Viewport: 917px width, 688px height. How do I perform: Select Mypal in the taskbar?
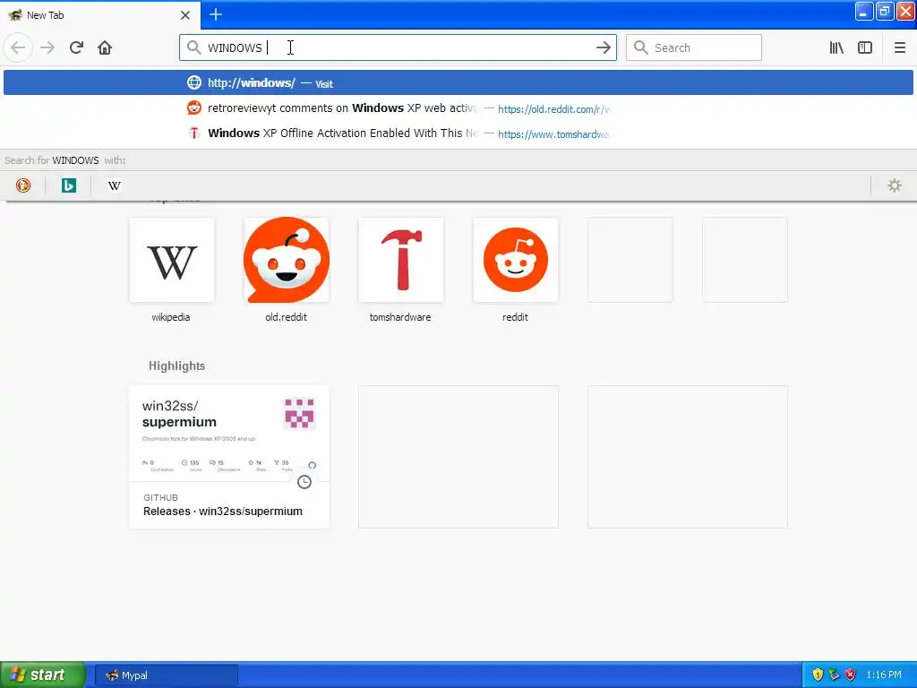(x=166, y=675)
